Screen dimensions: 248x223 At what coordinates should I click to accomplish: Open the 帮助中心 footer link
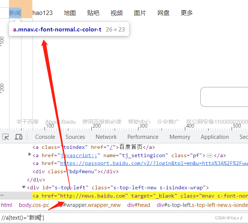point(139,122)
